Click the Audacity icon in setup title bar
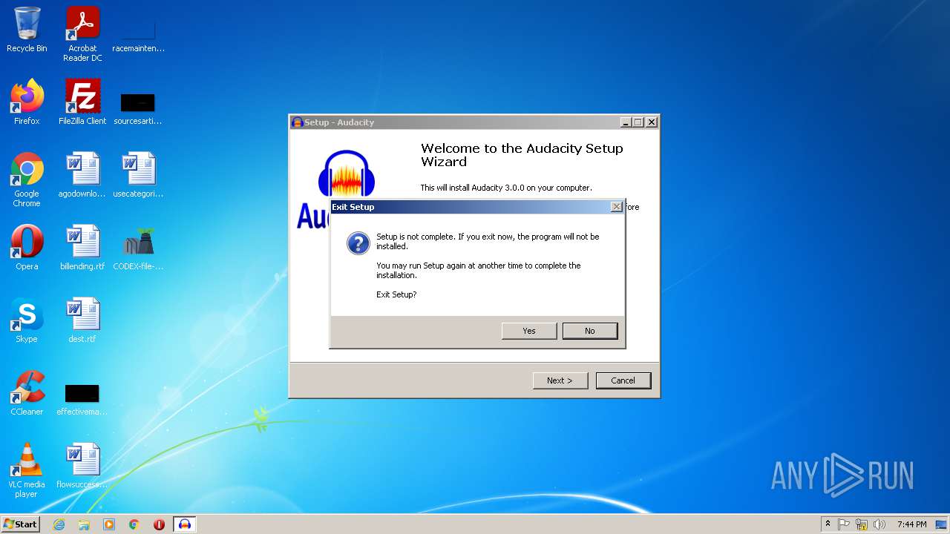Viewport: 950px width, 534px height. [x=298, y=122]
